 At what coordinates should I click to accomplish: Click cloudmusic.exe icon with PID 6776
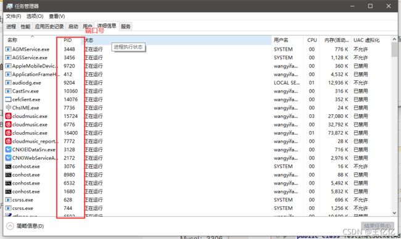click(x=8, y=124)
